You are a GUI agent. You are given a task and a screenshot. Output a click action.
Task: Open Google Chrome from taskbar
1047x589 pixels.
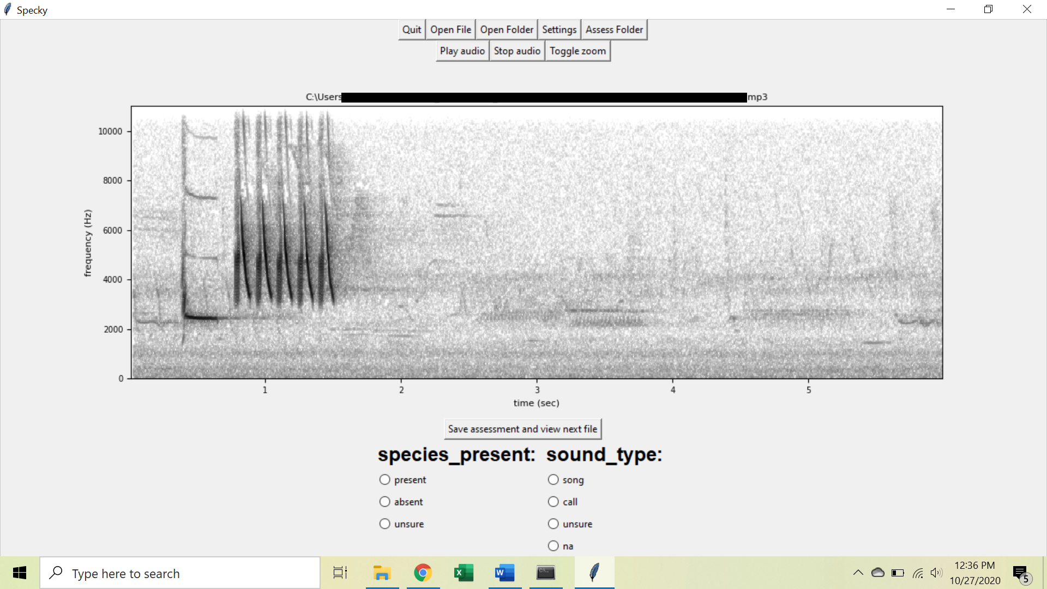coord(423,573)
